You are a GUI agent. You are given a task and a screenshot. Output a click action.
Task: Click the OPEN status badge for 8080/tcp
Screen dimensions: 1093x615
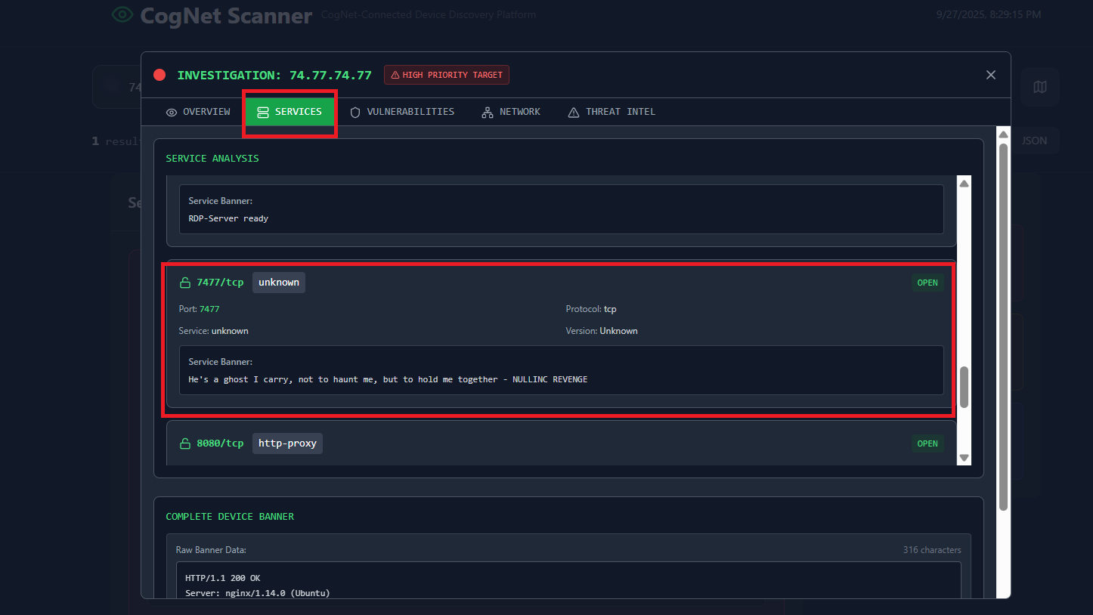tap(927, 443)
